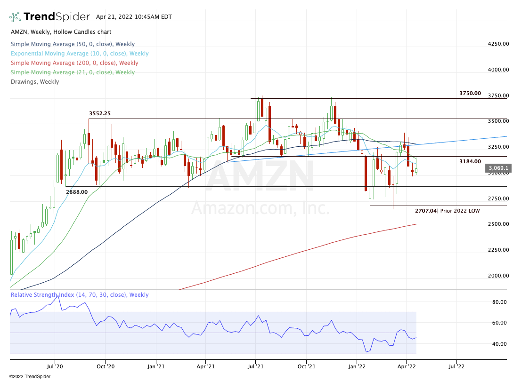
Task: Click the 4250.00 price axis label
Action: point(498,44)
